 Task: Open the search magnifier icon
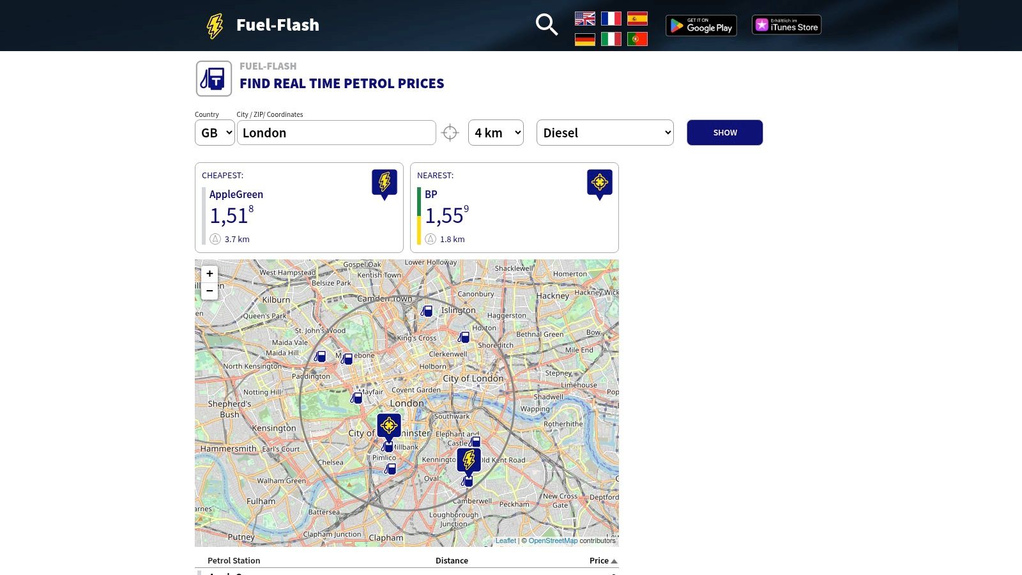coord(547,25)
